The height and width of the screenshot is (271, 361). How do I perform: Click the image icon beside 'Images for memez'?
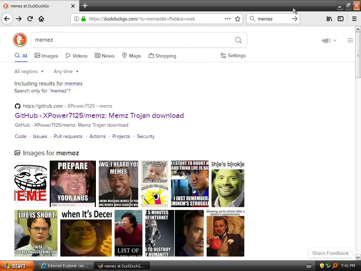pos(17,153)
